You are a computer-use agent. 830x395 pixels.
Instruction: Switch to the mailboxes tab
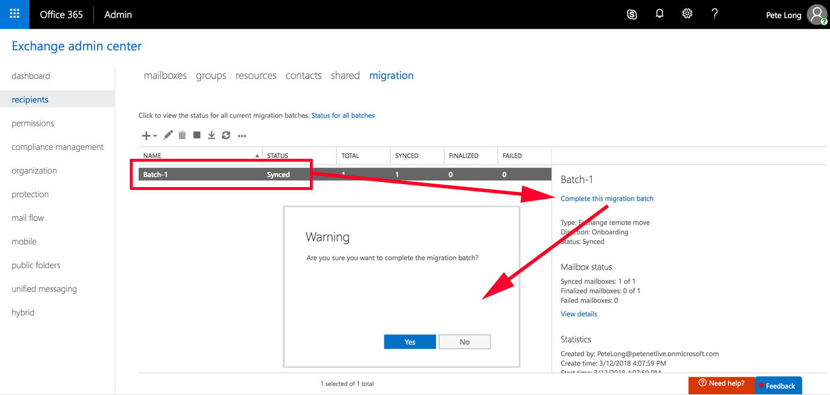point(165,75)
